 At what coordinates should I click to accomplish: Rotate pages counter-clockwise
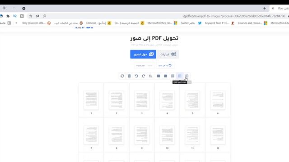tap(136, 76)
